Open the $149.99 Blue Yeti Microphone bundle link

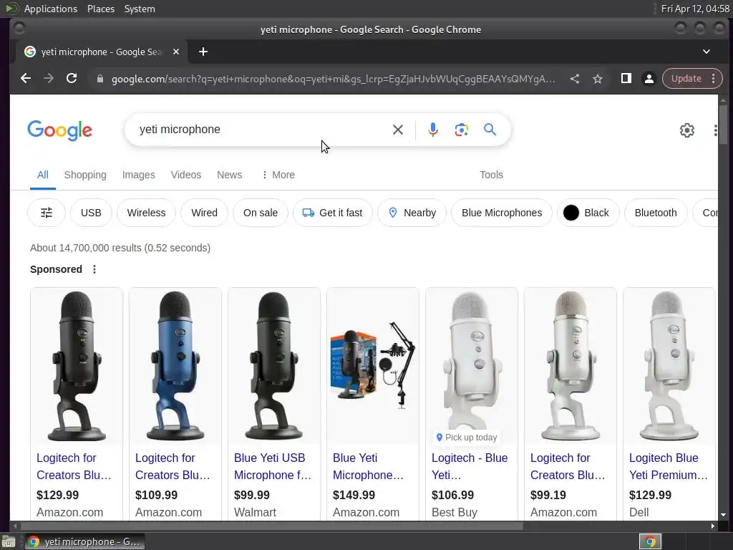(x=368, y=466)
